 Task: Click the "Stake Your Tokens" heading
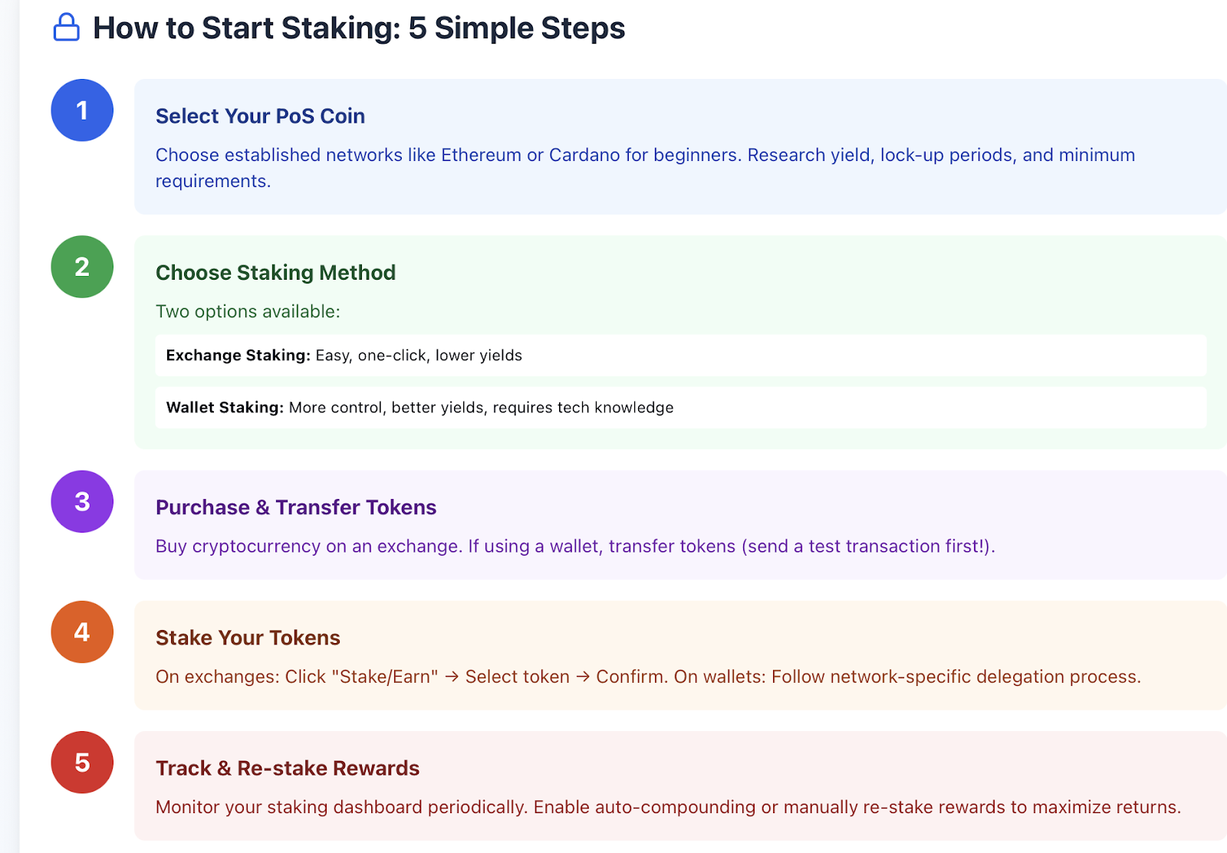(248, 638)
